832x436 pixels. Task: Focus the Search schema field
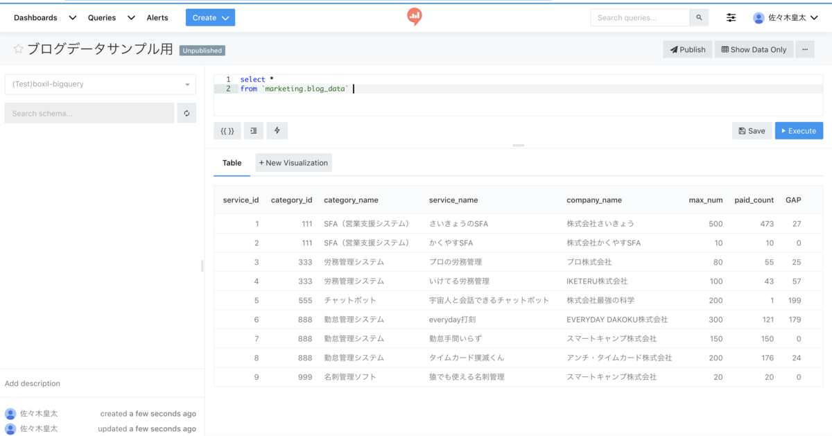click(89, 113)
